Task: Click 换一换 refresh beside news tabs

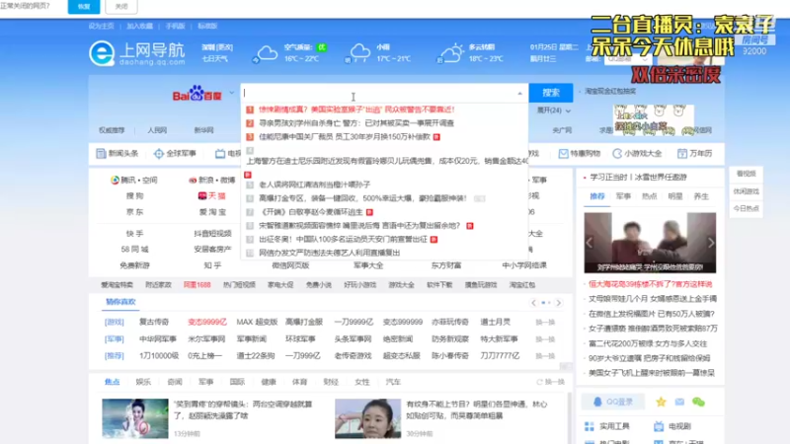Action: [x=551, y=382]
